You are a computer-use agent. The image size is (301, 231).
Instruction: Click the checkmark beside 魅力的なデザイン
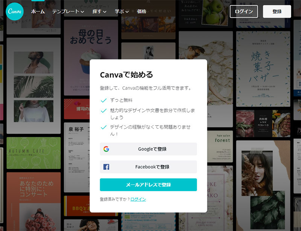pyautogui.click(x=104, y=111)
